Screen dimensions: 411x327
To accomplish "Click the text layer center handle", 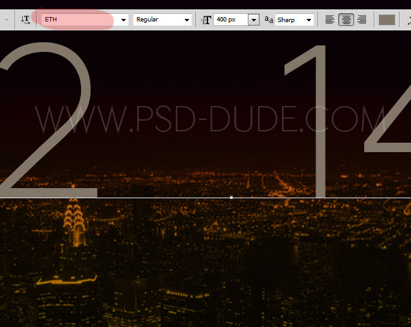I will click(231, 198).
